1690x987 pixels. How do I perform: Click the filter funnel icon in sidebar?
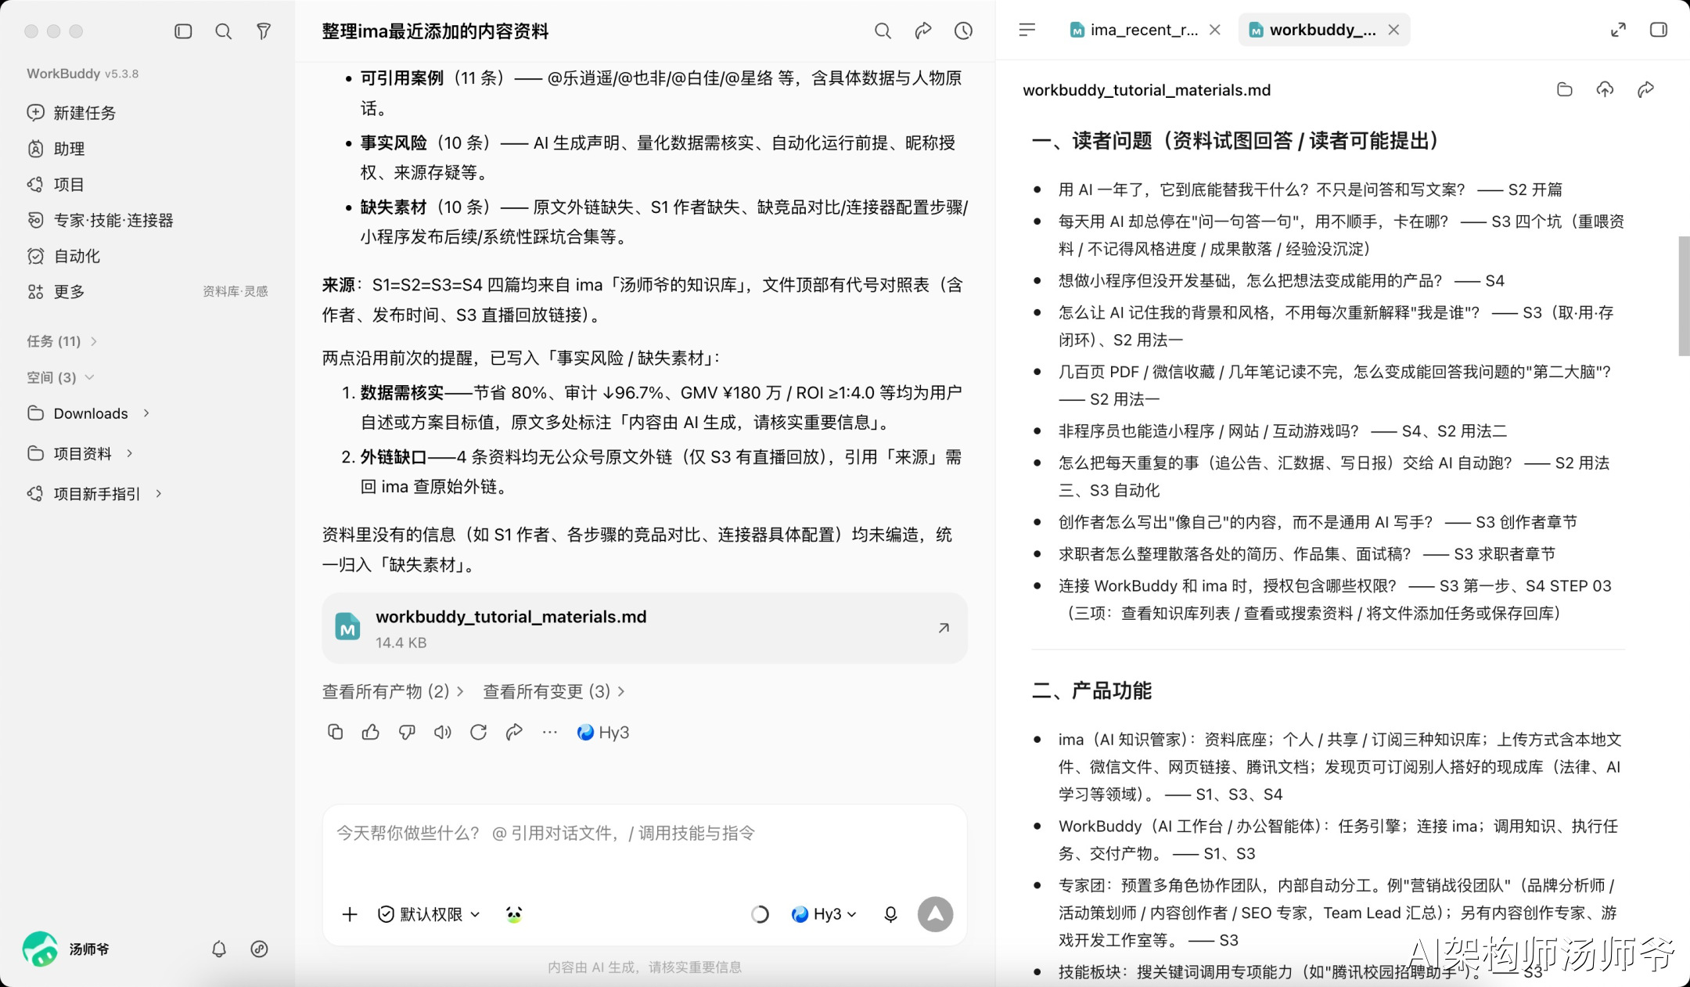point(264,31)
